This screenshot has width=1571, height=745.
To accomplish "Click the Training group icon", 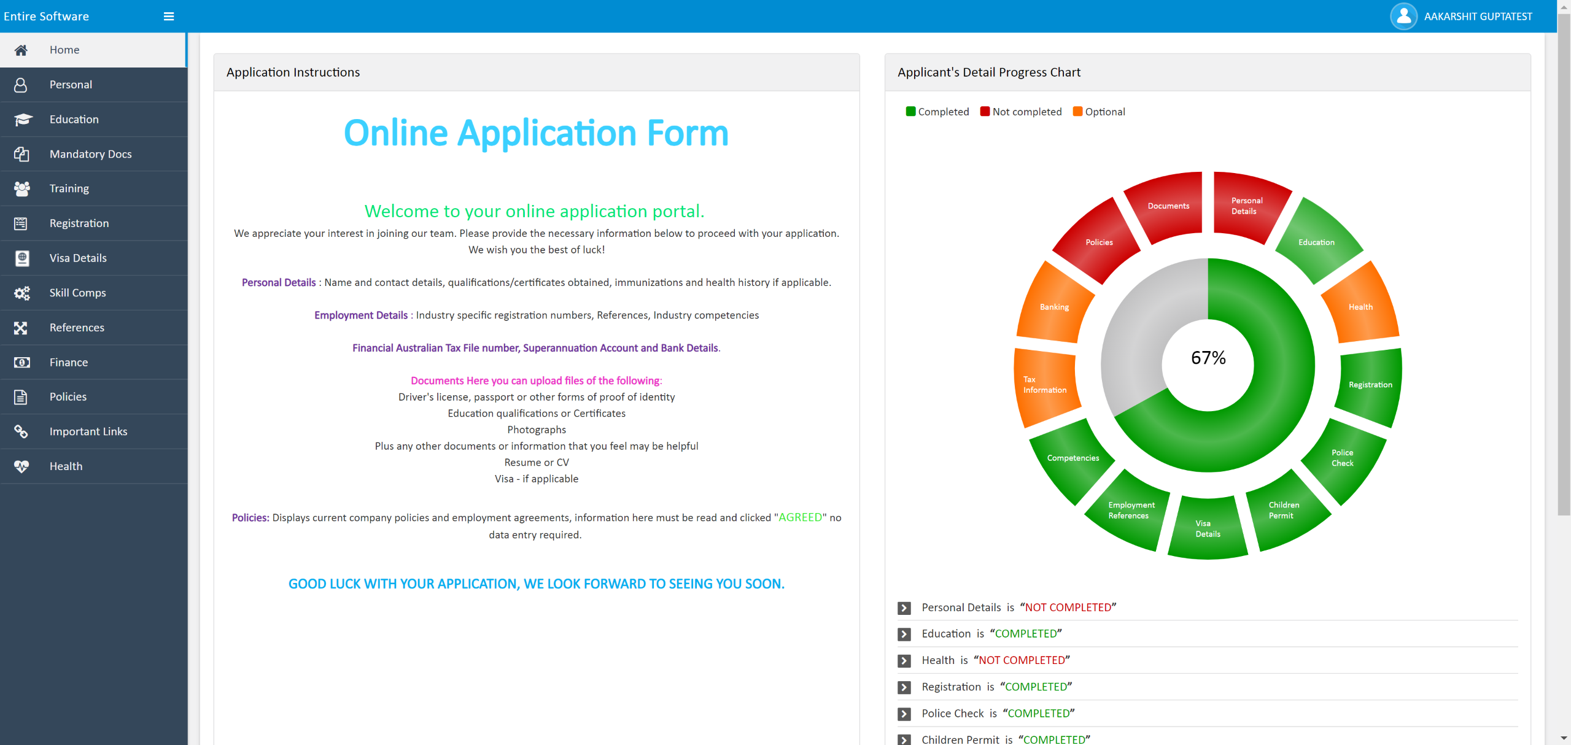I will pos(22,188).
